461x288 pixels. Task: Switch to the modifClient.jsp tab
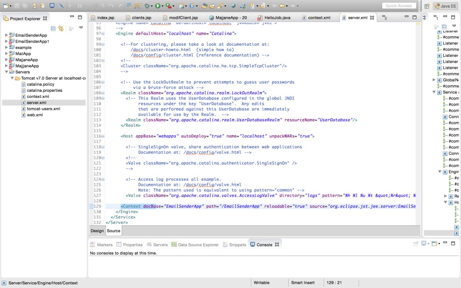(x=180, y=18)
